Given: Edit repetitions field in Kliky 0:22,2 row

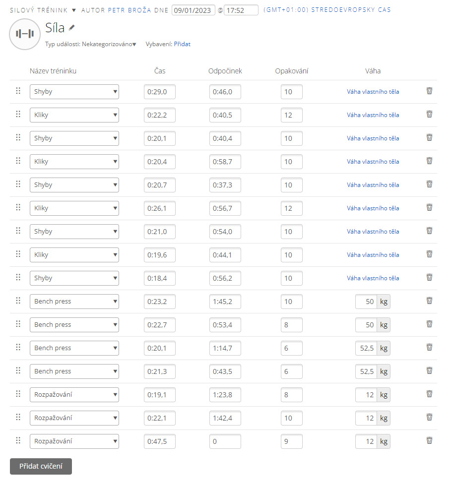Looking at the screenshot, I should pos(291,115).
